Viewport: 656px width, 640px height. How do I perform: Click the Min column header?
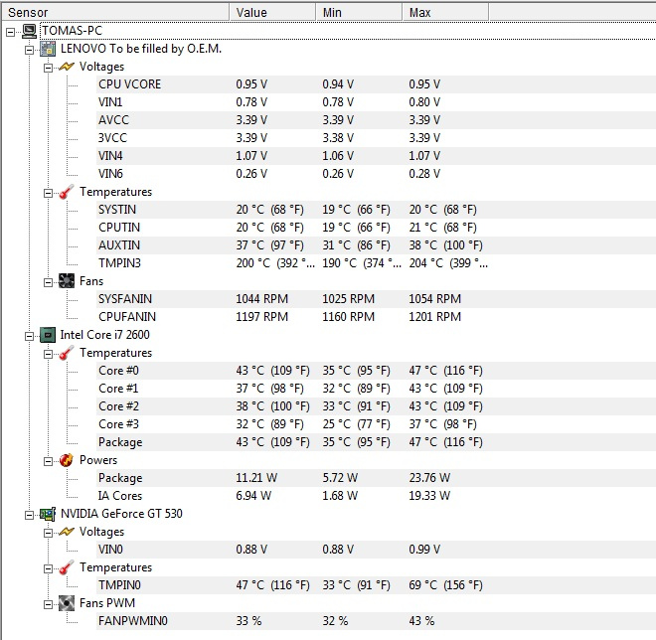(359, 12)
